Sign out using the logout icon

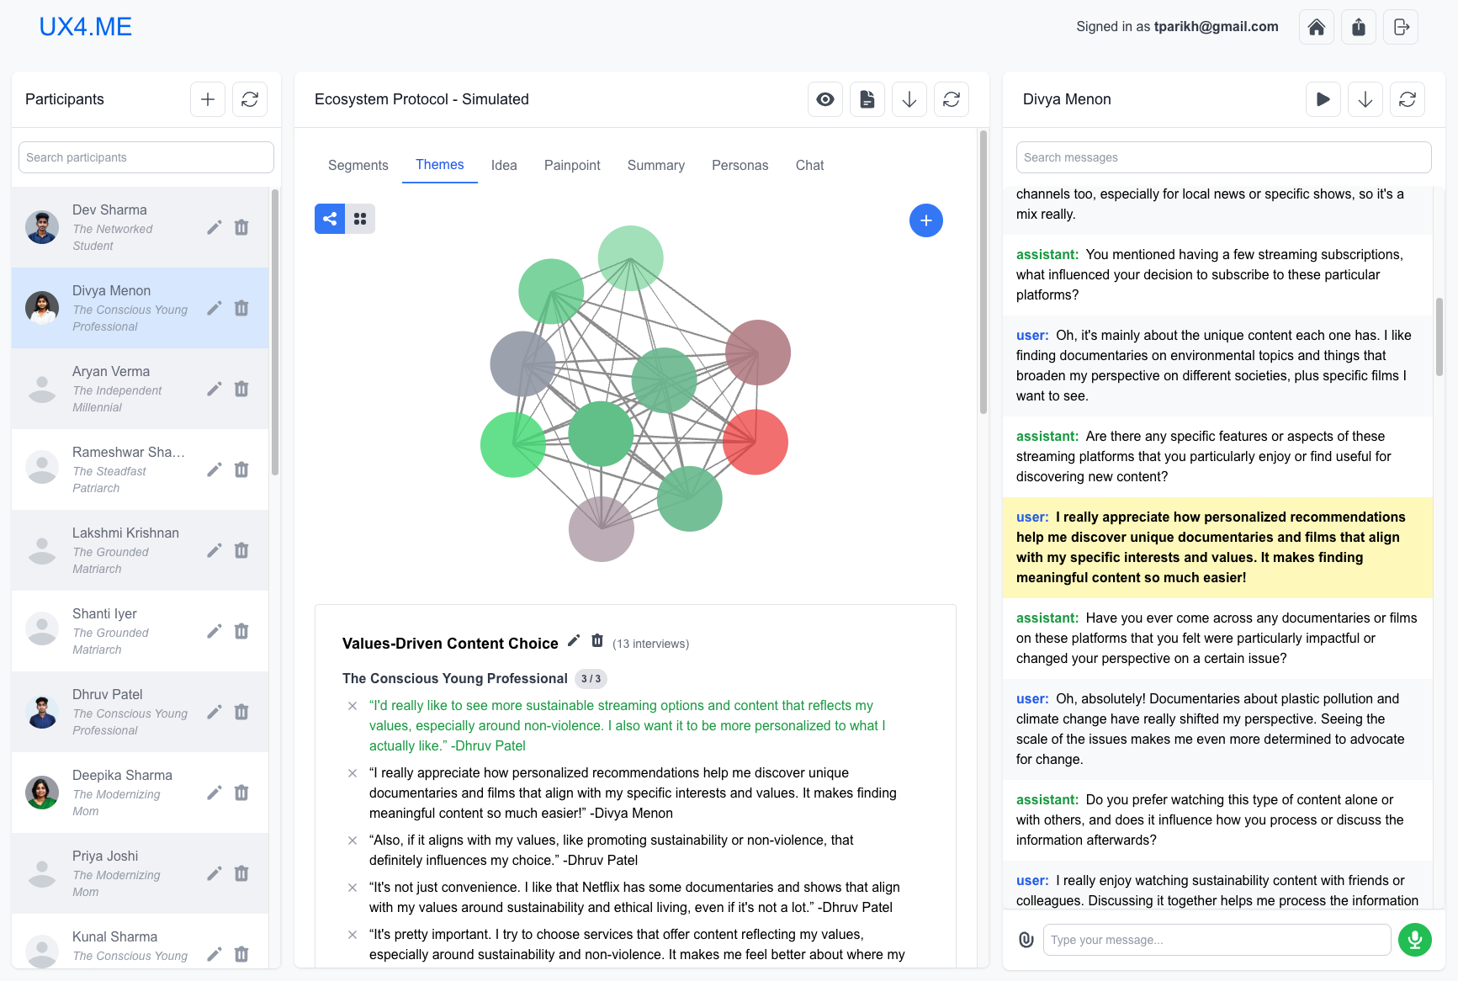1400,26
